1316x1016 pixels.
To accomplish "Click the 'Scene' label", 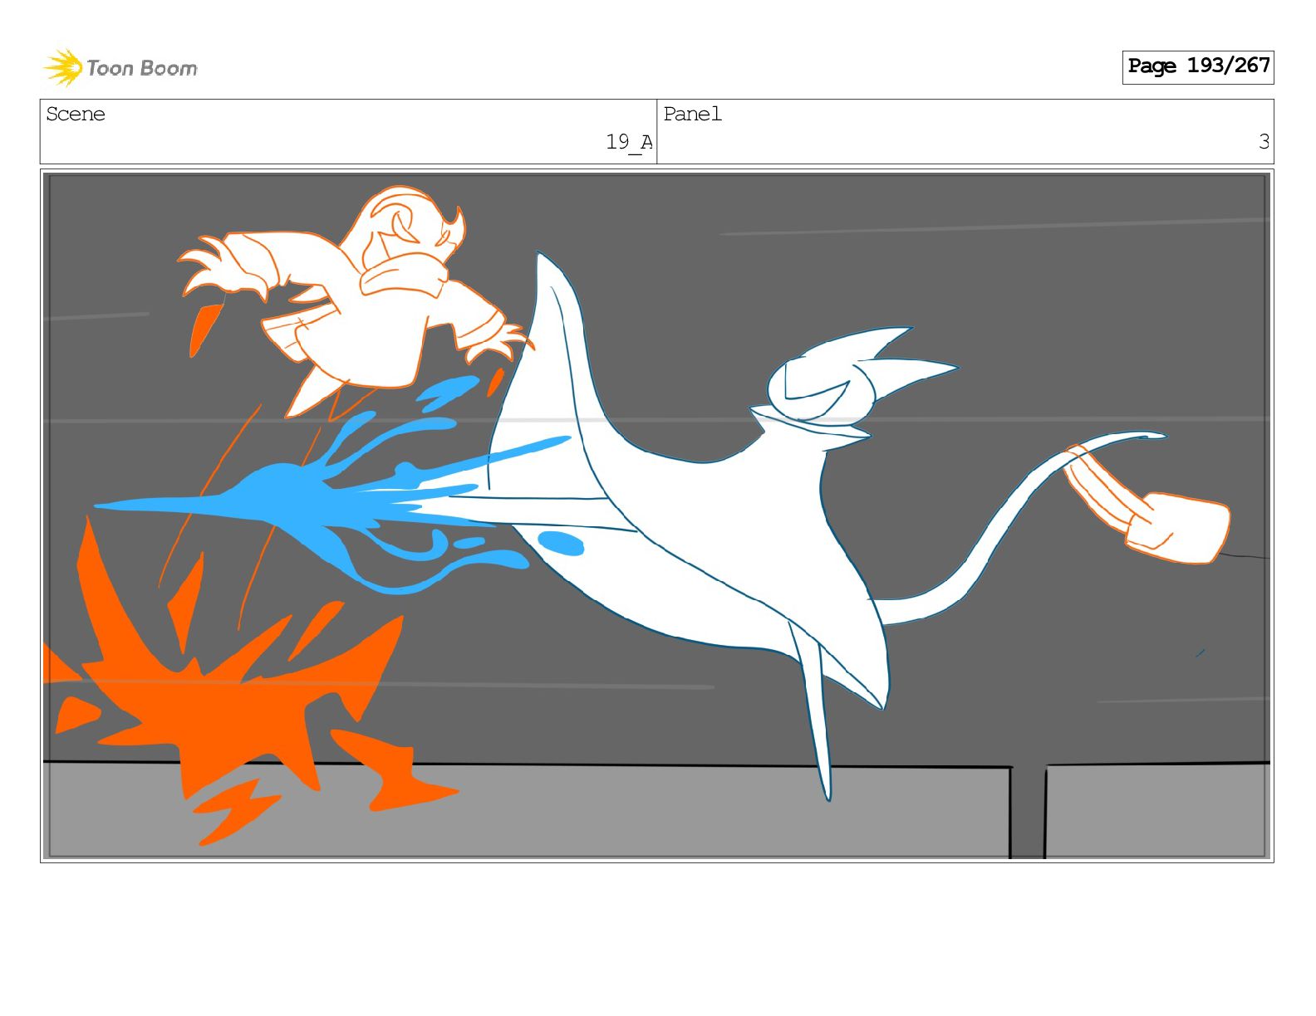I will pos(76,115).
